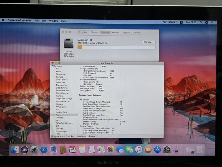Open Safari from the dock
Image resolution: width=222 pixels, height=167 pixels.
(x=44, y=150)
